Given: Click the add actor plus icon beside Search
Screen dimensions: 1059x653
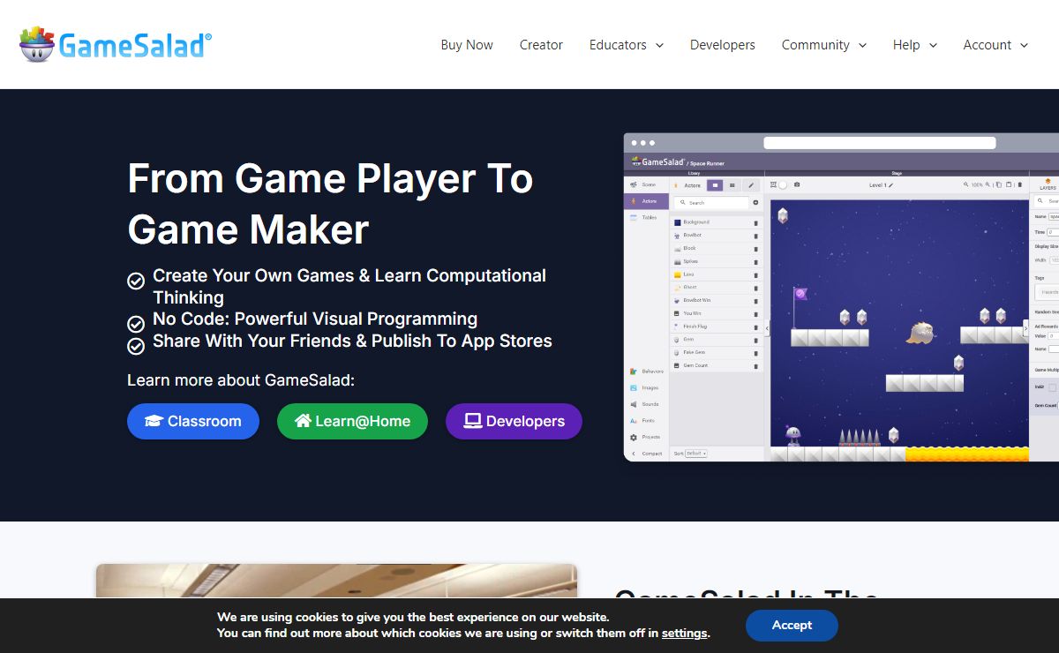Looking at the screenshot, I should coord(755,203).
